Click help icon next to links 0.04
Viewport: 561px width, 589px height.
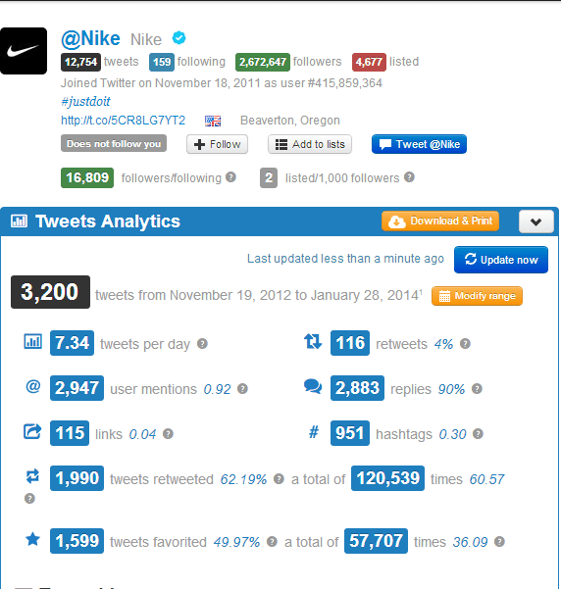[168, 434]
